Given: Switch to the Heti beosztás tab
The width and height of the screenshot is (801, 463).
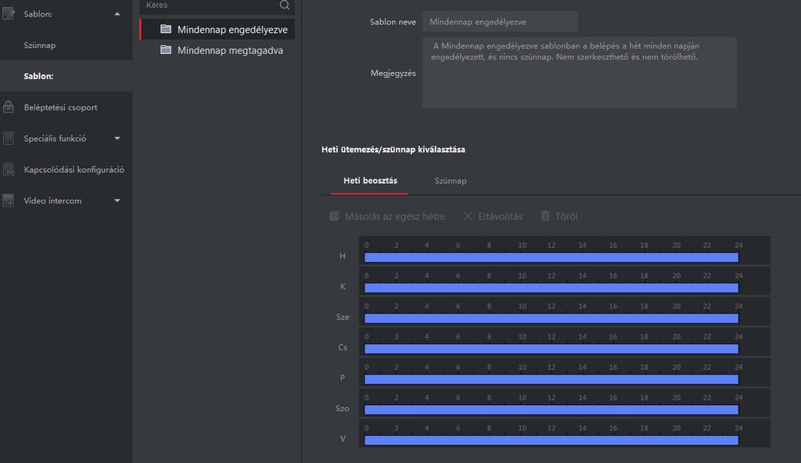Looking at the screenshot, I should 370,181.
